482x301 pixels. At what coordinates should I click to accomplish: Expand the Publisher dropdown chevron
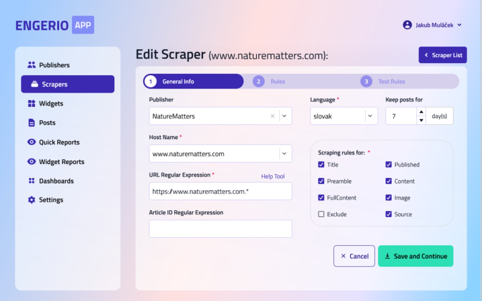tap(284, 116)
